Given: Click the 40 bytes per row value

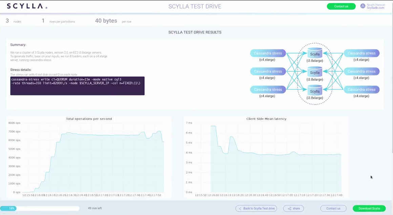Looking at the screenshot, I should click(x=106, y=21).
